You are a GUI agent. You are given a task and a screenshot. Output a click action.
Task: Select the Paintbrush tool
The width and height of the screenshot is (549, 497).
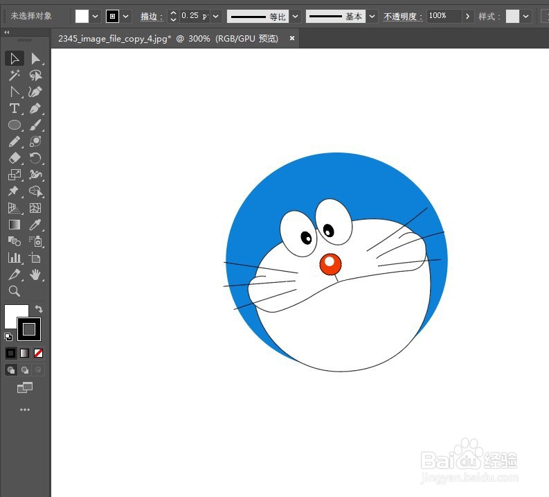click(x=35, y=125)
